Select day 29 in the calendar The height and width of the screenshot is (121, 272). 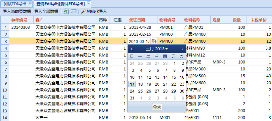pos(174,91)
